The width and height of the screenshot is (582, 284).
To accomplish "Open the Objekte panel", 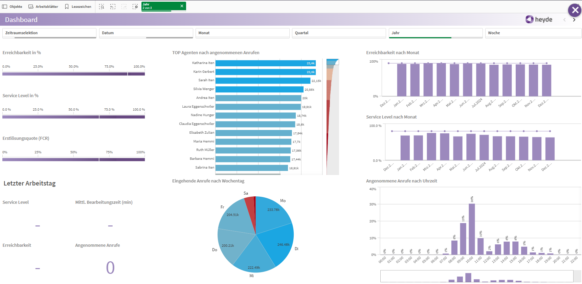I will [12, 6].
